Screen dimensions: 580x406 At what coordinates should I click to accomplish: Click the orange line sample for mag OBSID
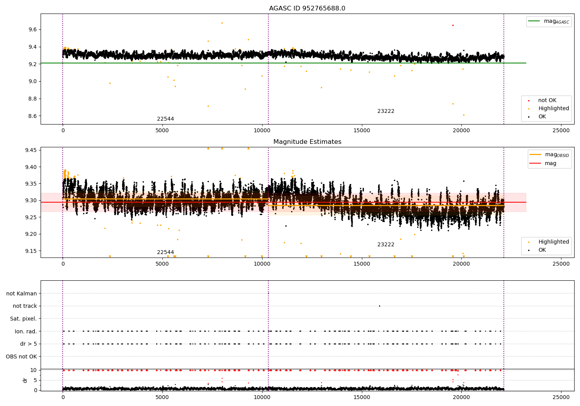(x=536, y=154)
